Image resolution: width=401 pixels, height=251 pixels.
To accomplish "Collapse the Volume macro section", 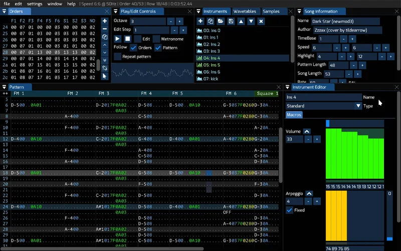I will click(307, 132).
